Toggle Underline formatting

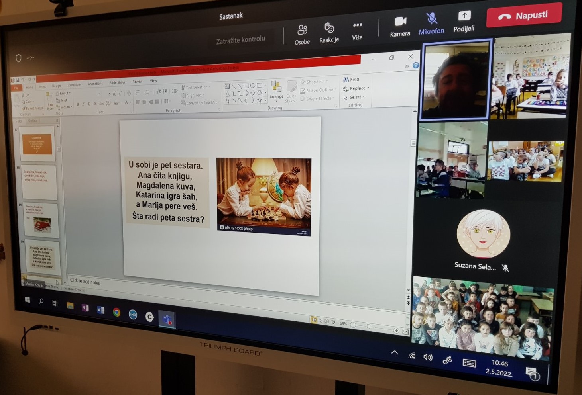(89, 104)
